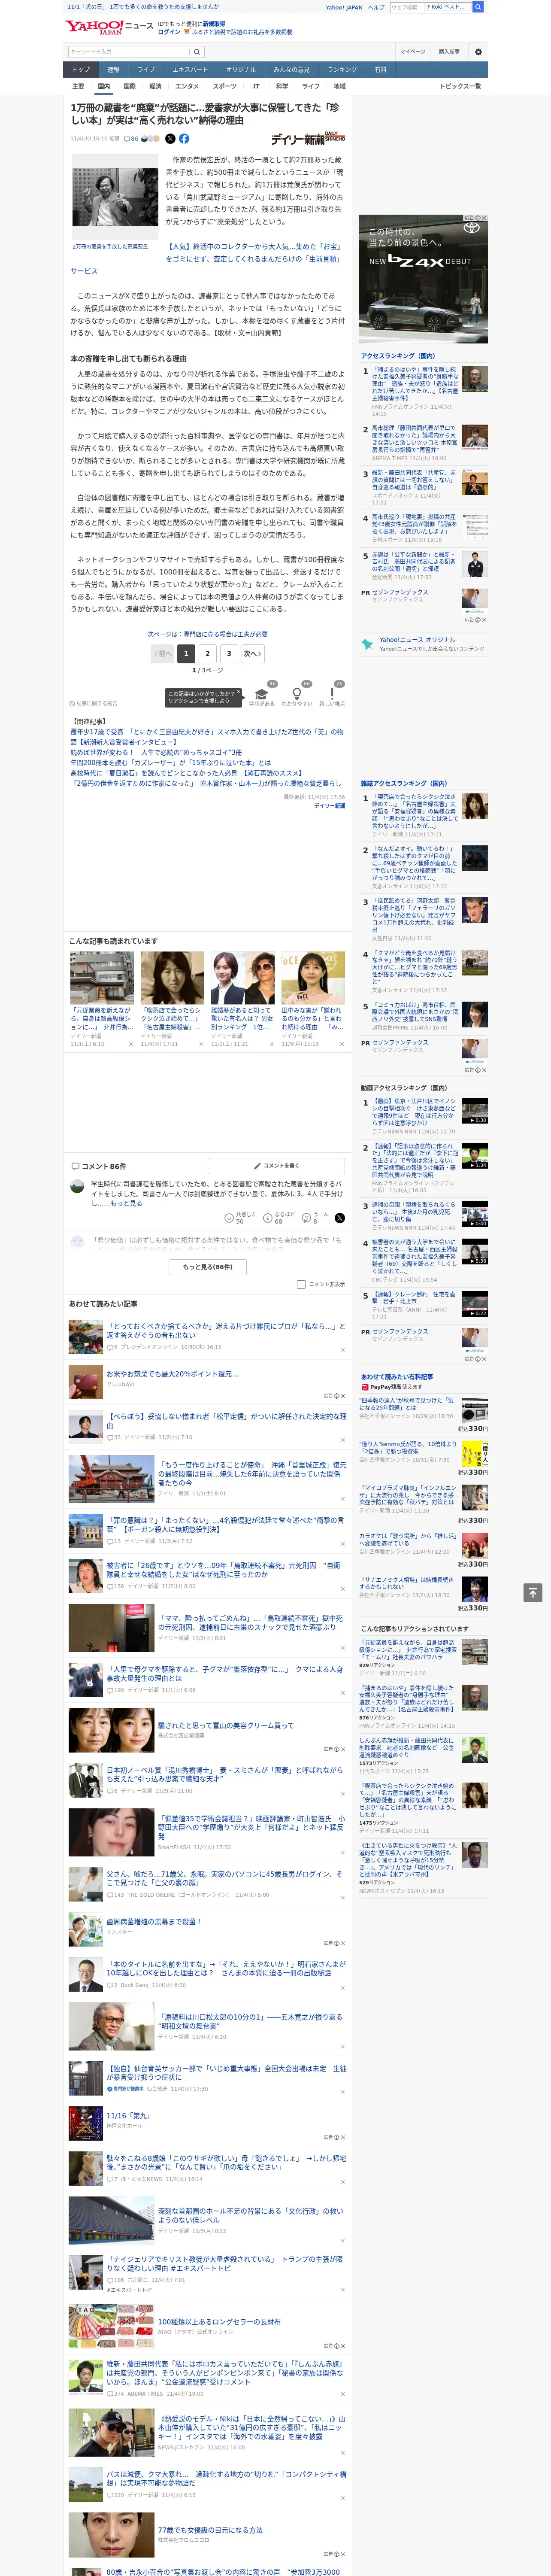Viewport: 551px width, 2576px height.
Task: Open the みんなの意見 navigation tab
Action: tap(291, 70)
